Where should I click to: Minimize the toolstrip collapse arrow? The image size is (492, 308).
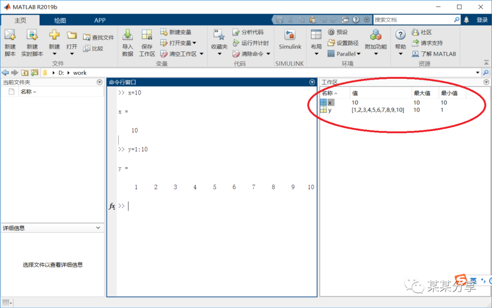tap(487, 62)
